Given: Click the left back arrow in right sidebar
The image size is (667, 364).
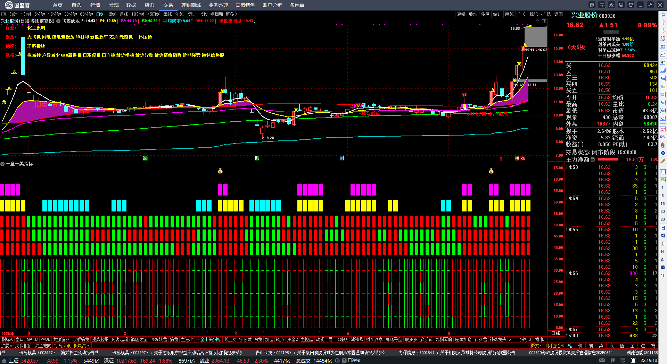Looking at the screenshot, I should 663,15.
